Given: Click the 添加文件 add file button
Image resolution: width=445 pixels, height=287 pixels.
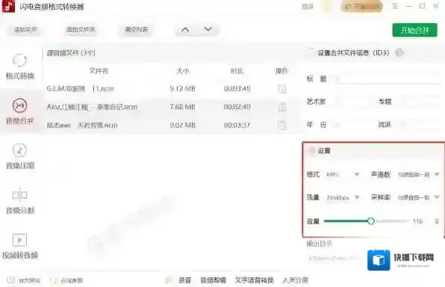Looking at the screenshot, I should pos(25,30).
